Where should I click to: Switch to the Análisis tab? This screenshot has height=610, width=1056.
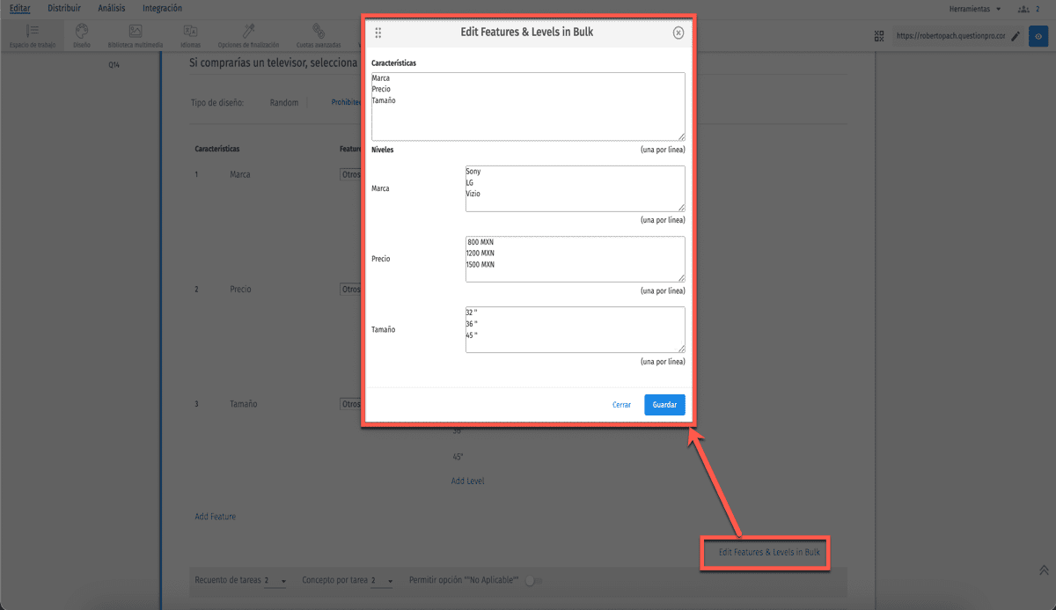point(112,8)
